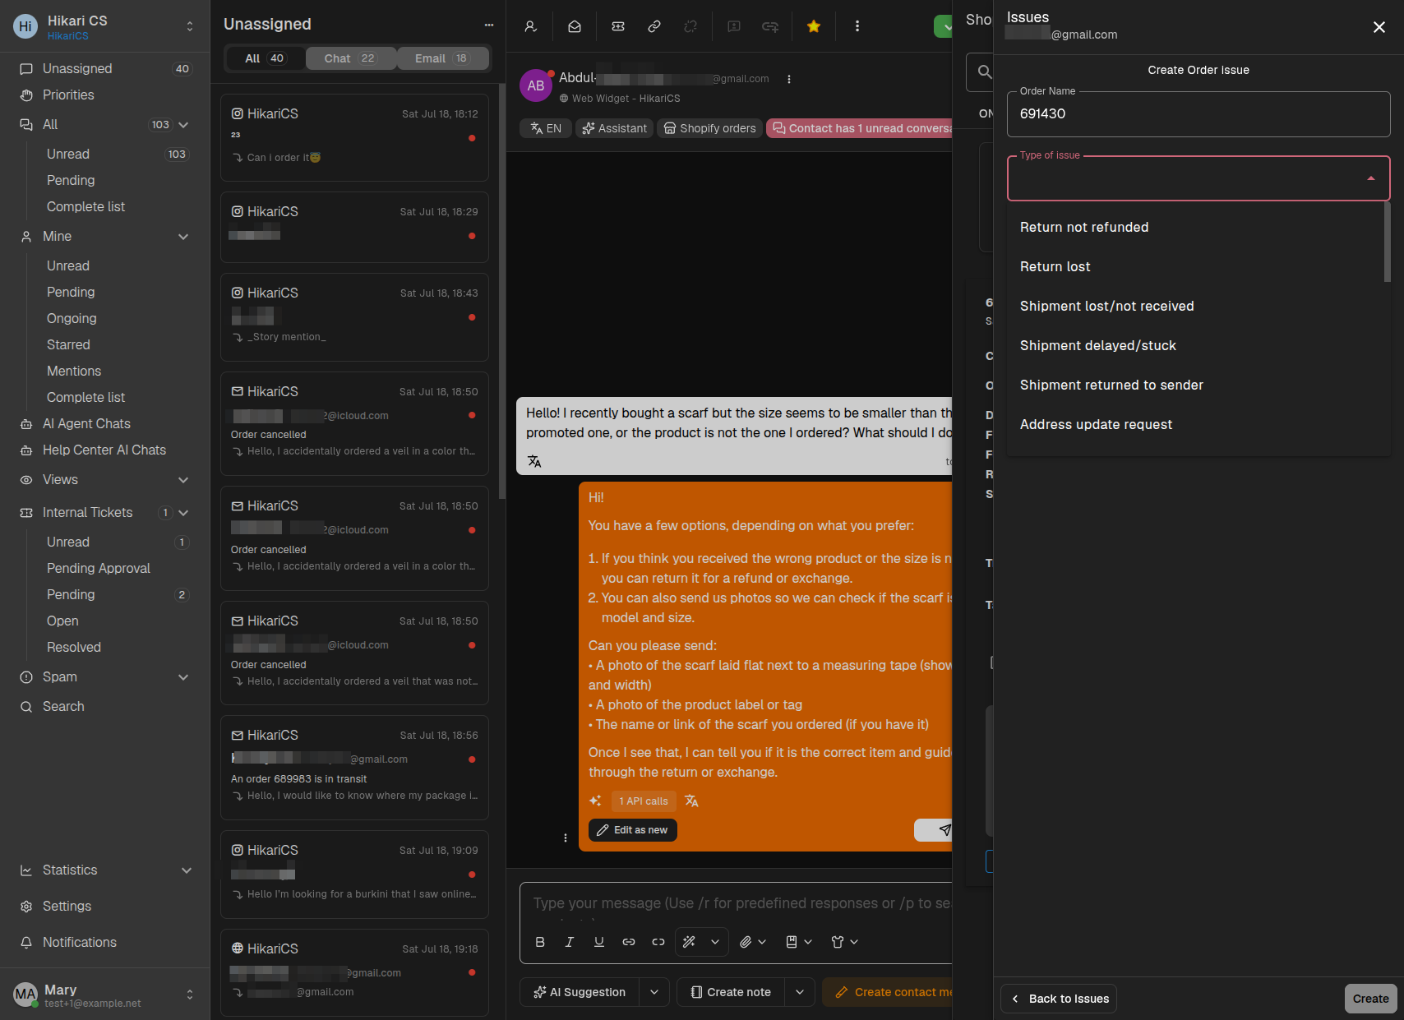Toggle the yellow star on conversation

click(x=814, y=26)
